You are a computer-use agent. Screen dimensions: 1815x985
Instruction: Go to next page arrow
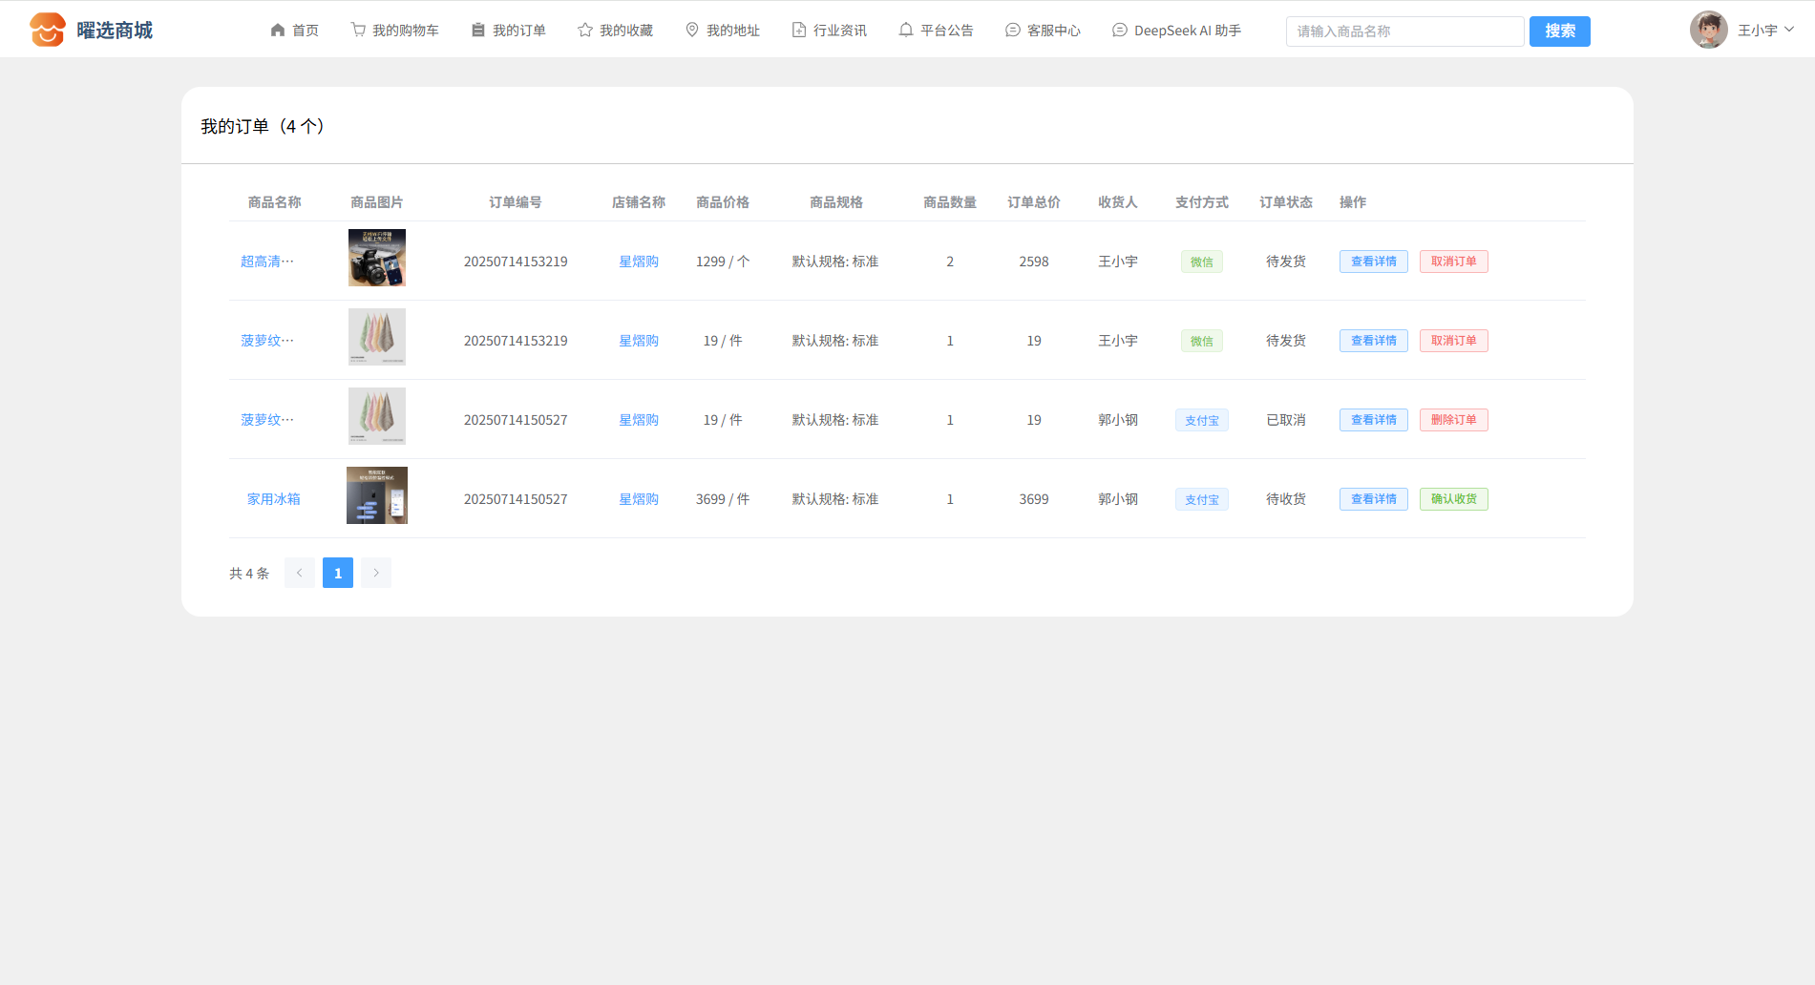coord(376,573)
